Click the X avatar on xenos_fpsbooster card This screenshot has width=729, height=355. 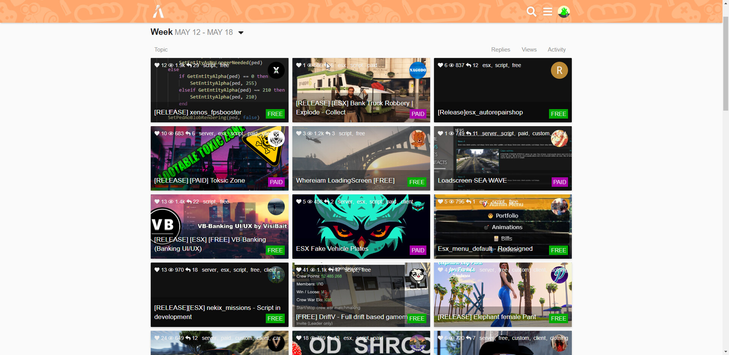click(x=276, y=70)
